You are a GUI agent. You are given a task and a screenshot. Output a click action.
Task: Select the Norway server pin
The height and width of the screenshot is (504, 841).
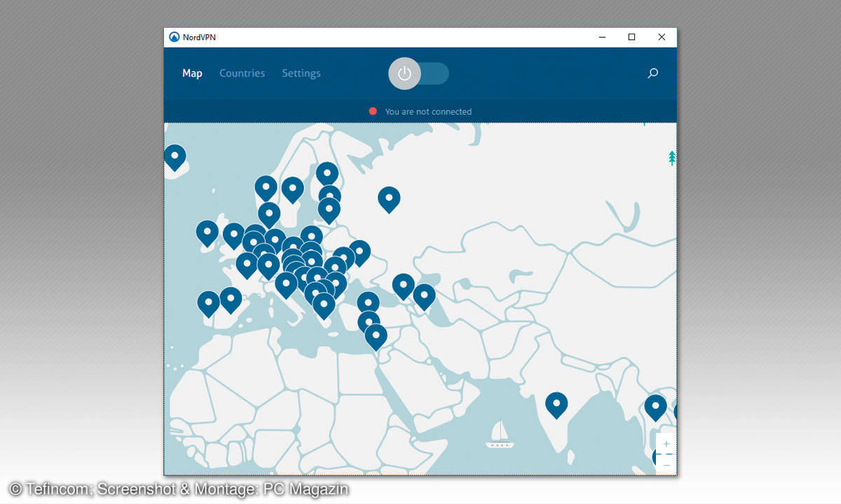pos(266,188)
